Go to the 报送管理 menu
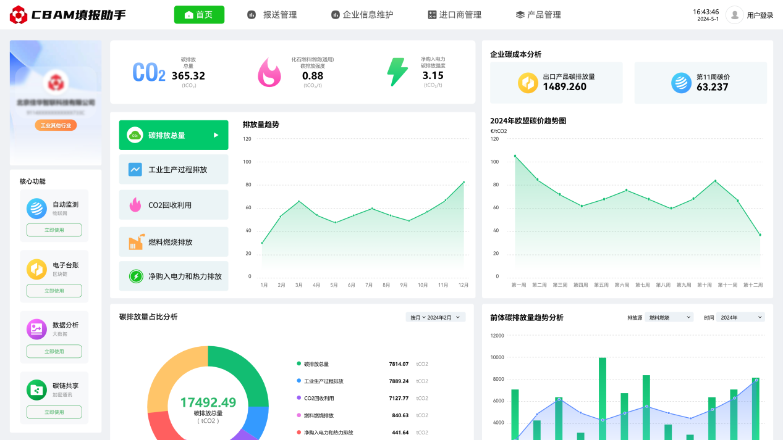 coord(272,15)
